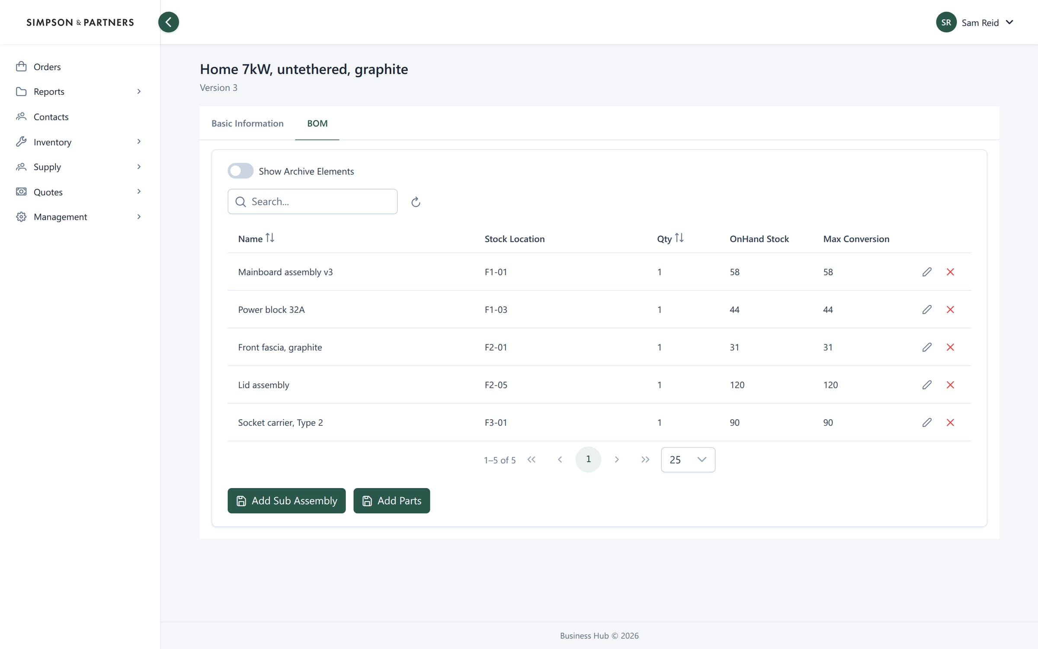This screenshot has height=649, width=1038.
Task: Remove the Power block 32A row
Action: pos(950,309)
